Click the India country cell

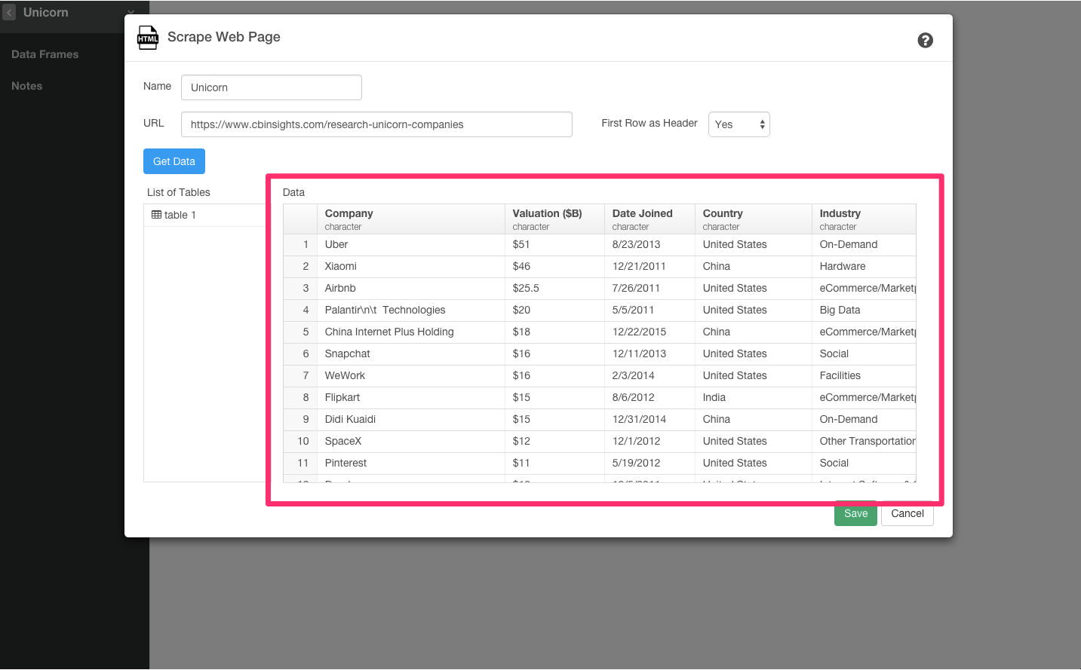point(753,397)
